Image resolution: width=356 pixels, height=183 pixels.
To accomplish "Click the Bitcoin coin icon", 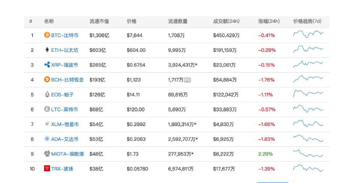I will click(x=47, y=35).
